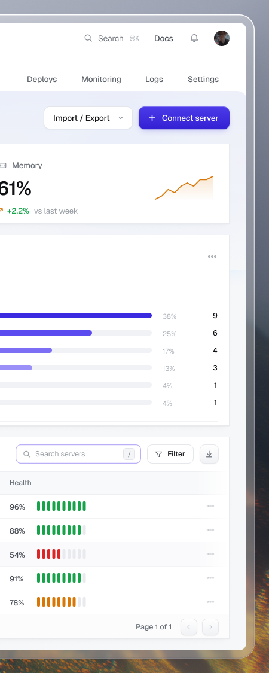Open more options for the 54% row
This screenshot has height=673, width=269.
[210, 554]
